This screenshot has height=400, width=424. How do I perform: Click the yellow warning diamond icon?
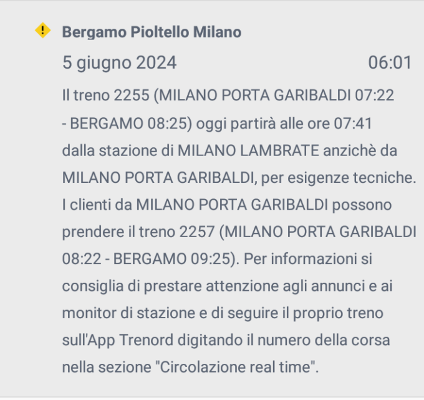coord(43,31)
